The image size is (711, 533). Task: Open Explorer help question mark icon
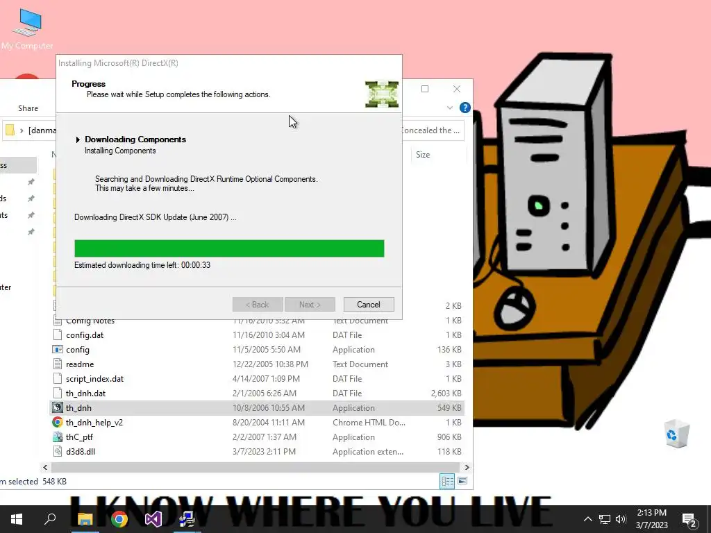465,108
